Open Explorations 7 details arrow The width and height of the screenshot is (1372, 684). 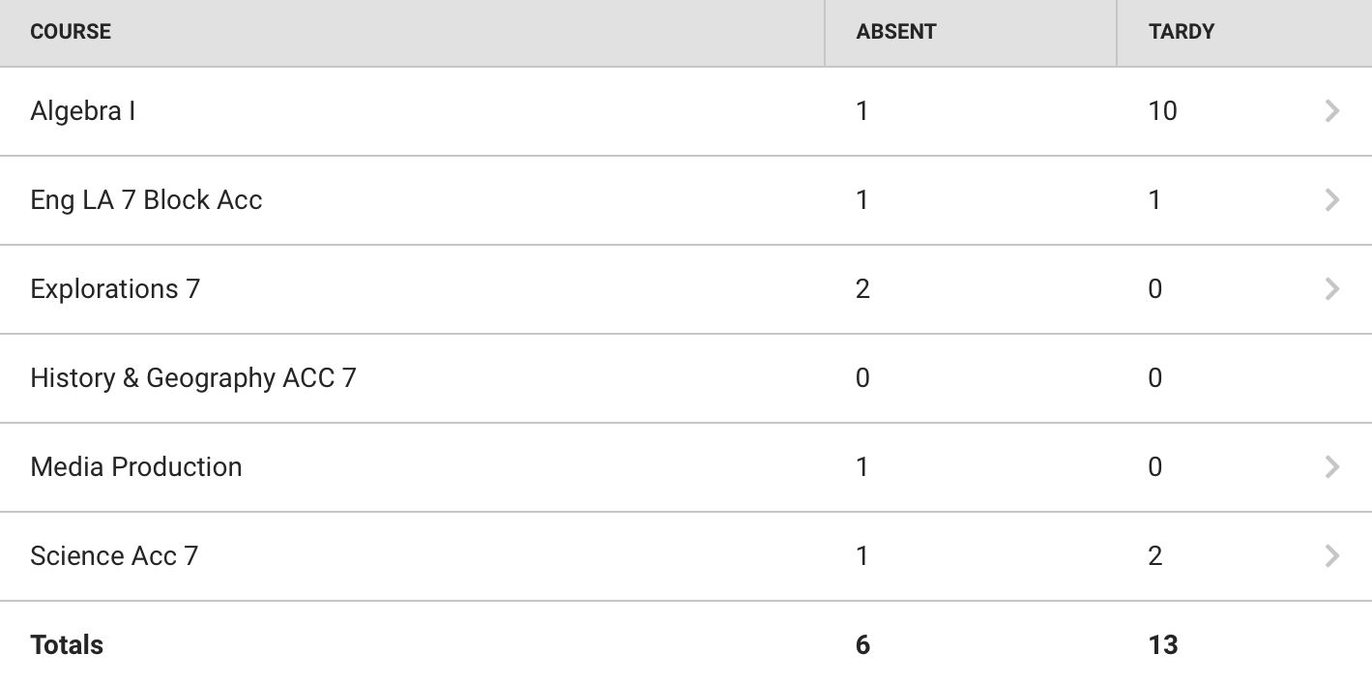click(1332, 289)
